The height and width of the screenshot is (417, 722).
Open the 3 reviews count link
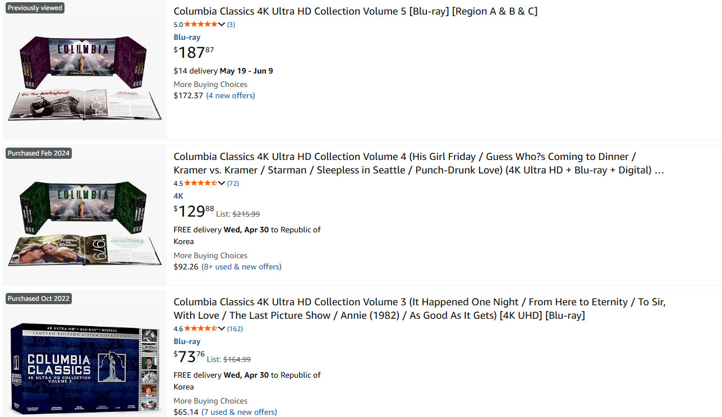click(231, 25)
